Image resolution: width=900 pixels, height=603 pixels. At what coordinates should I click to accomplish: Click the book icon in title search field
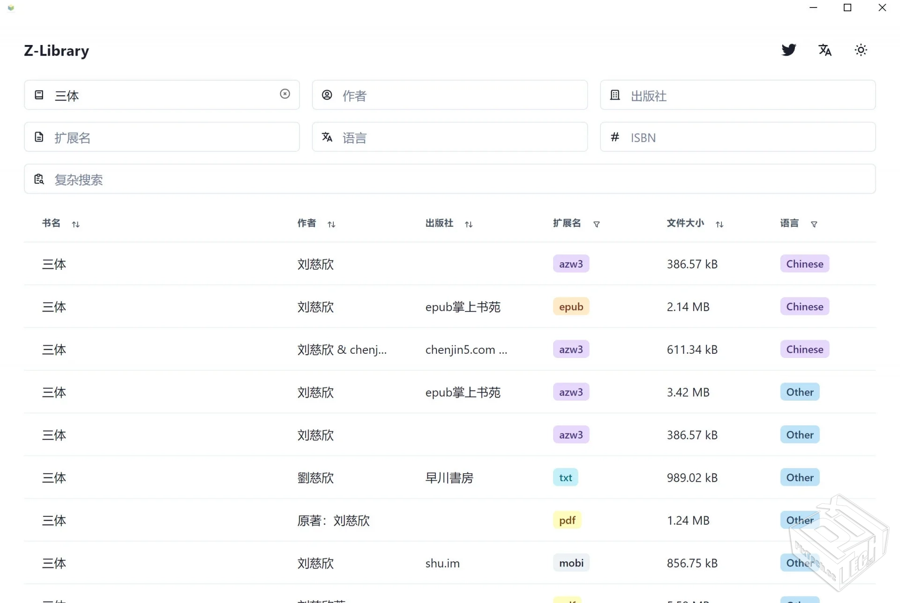coord(39,95)
